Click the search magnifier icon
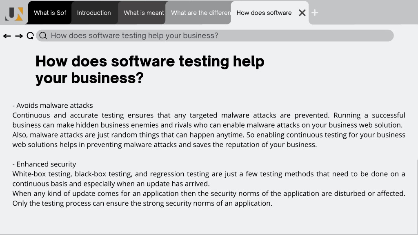 pos(43,36)
